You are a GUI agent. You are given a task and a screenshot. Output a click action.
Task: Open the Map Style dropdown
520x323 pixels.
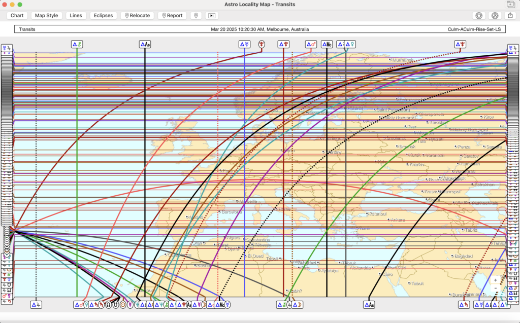point(46,15)
